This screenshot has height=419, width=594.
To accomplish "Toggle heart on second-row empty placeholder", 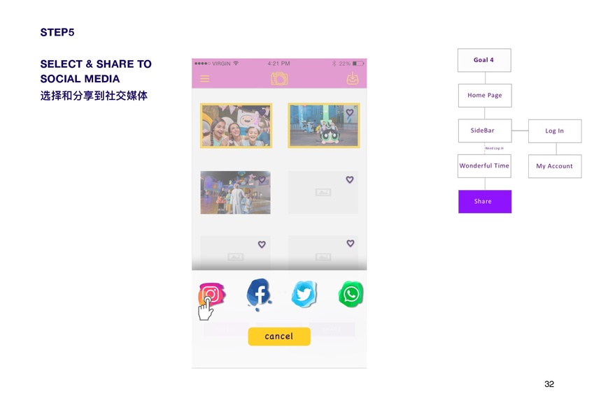I will pyautogui.click(x=350, y=179).
